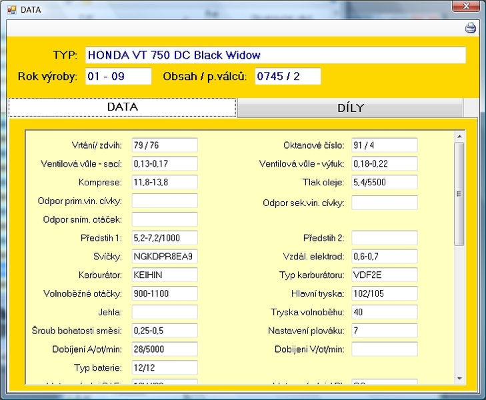Click the Oktanové číslo field
486x400 pixels.
pos(385,145)
